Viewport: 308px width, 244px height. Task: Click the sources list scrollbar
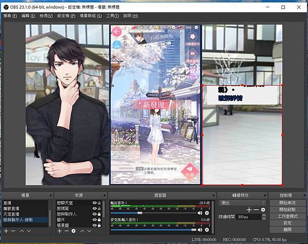pos(104,209)
